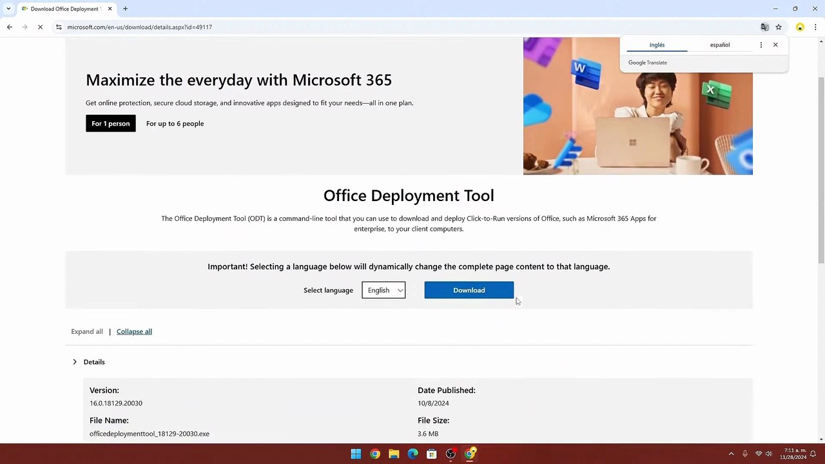The height and width of the screenshot is (464, 825).
Task: Open the yellow profile avatar
Action: [x=800, y=27]
